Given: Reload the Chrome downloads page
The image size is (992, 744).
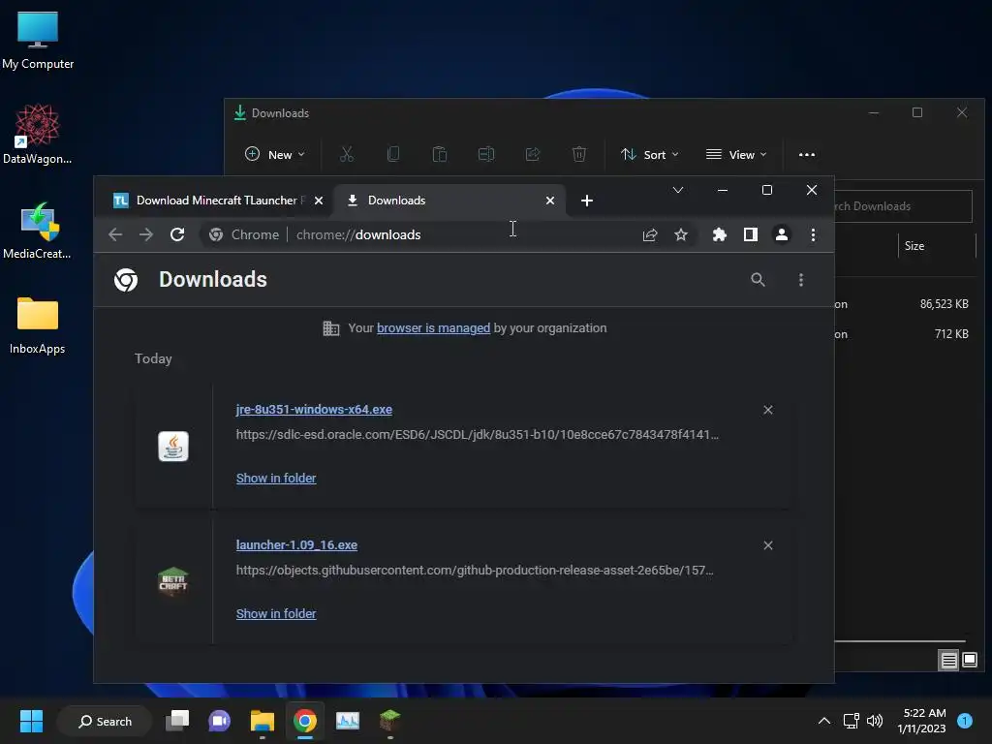Looking at the screenshot, I should pos(177,234).
